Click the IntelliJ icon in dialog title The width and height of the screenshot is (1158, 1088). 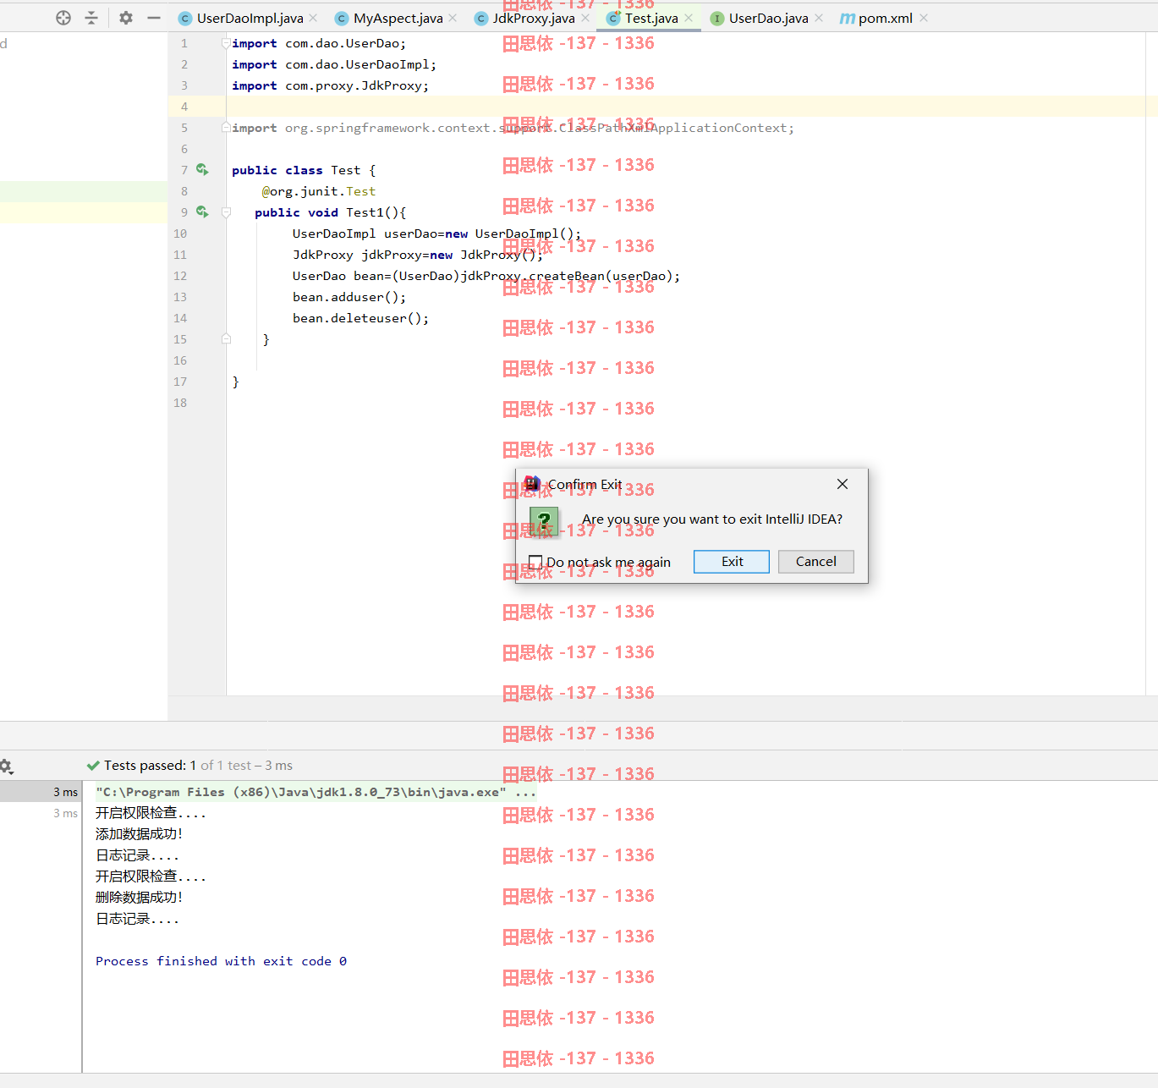tap(532, 484)
